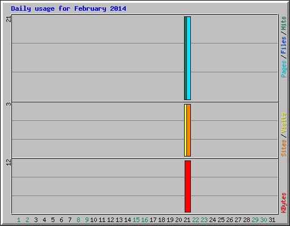Click day 14 on the x-axis

(x=127, y=220)
